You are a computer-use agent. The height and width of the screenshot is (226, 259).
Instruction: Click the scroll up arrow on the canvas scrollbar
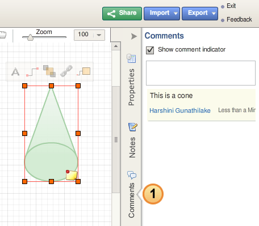[116, 46]
